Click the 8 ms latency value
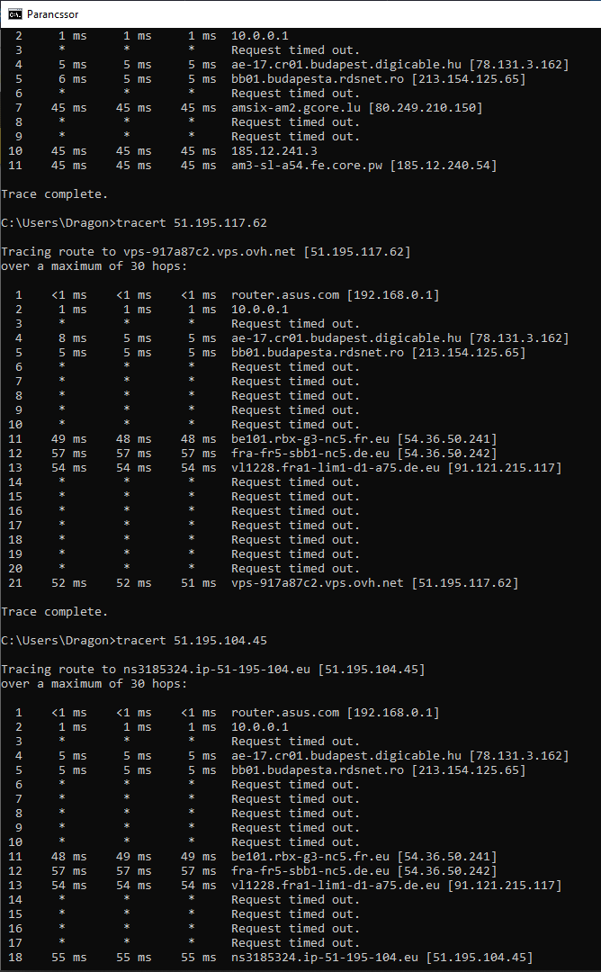Screen dimensions: 601x972 (x=73, y=338)
